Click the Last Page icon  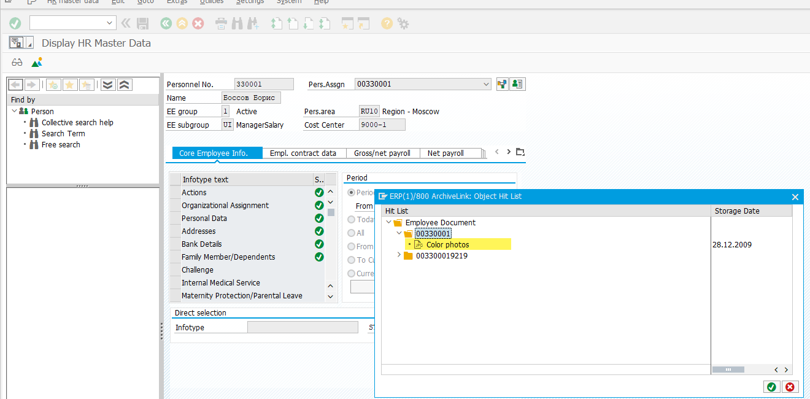[x=324, y=23]
